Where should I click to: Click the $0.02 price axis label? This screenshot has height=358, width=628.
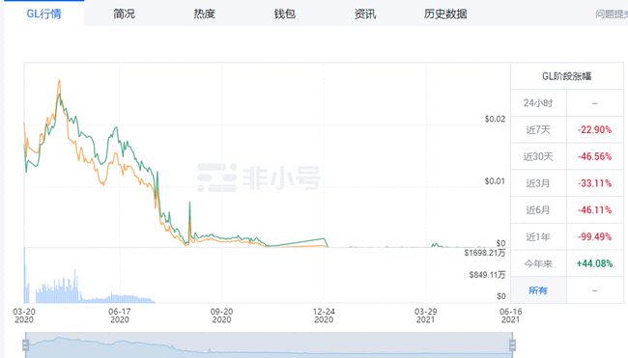(x=495, y=119)
